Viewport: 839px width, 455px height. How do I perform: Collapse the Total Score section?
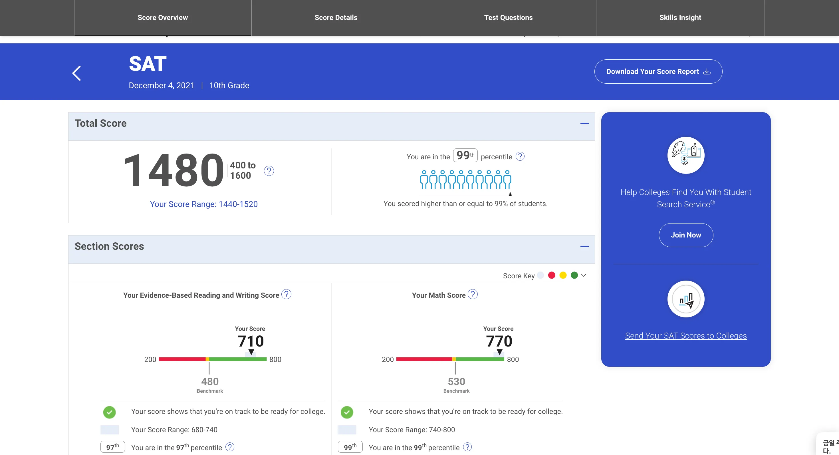tap(584, 123)
